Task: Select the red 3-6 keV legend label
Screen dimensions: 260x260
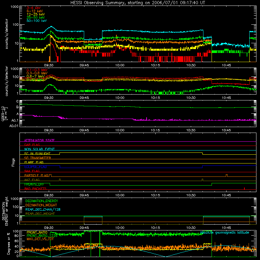Action: [33, 8]
